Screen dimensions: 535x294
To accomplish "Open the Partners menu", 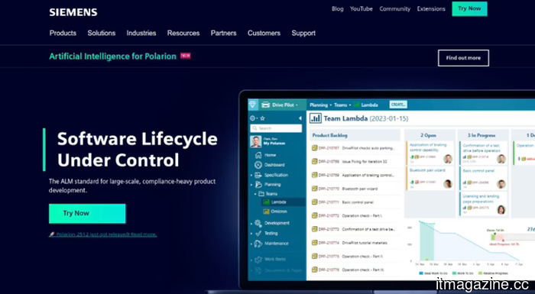I will coord(223,33).
